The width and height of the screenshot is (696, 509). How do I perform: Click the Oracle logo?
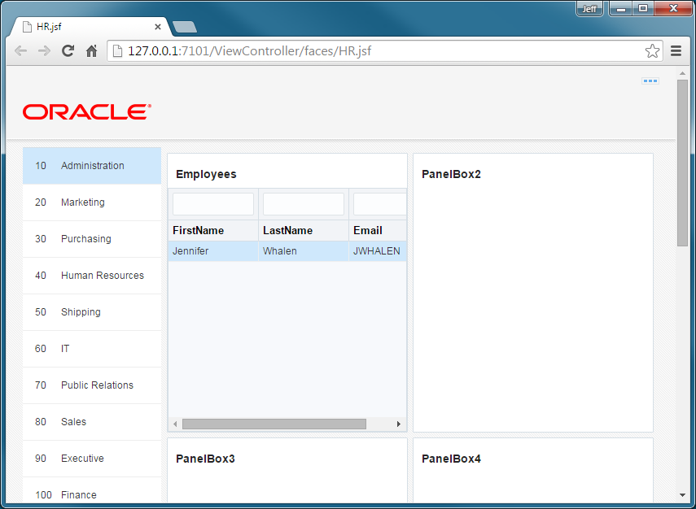(x=87, y=111)
